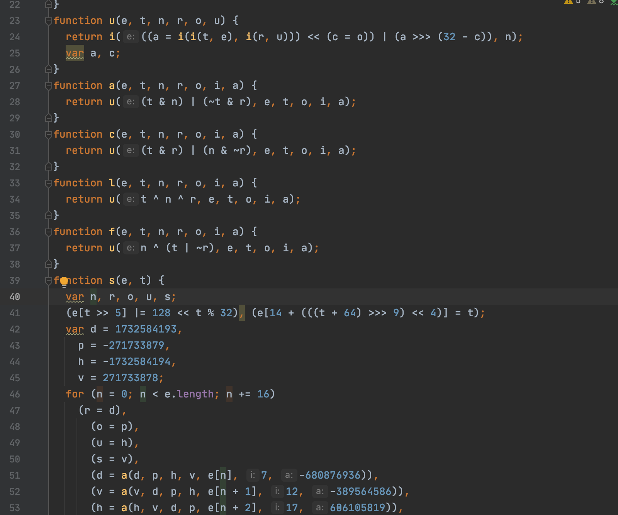Click the yellow intention lightbulb on line 39
The image size is (618, 515).
click(x=64, y=281)
